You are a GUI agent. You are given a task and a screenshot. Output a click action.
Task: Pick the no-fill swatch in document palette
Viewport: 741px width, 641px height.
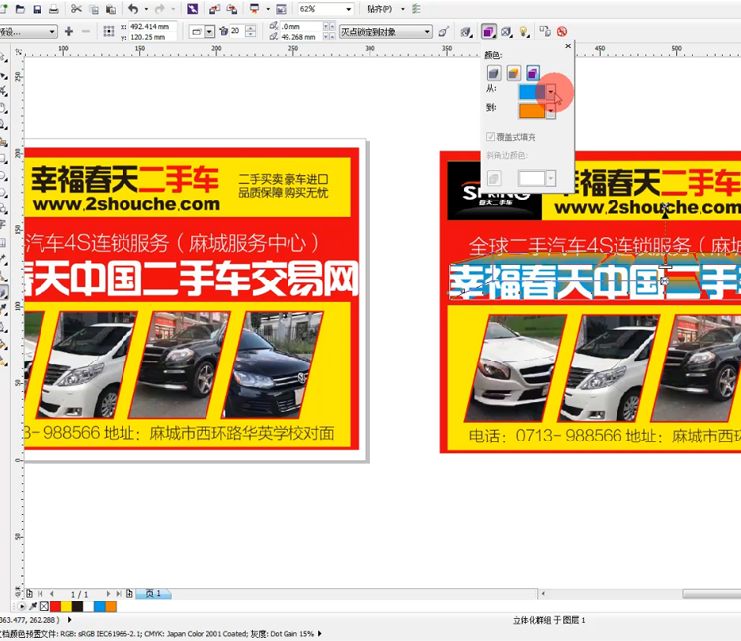tap(43, 606)
